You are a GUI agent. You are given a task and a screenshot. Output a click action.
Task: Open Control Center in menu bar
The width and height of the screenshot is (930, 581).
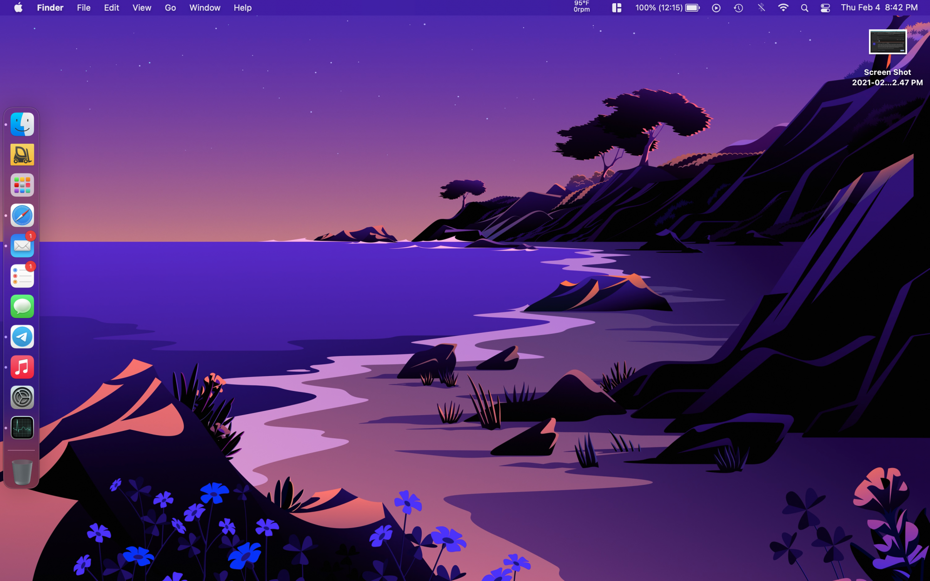(x=825, y=8)
